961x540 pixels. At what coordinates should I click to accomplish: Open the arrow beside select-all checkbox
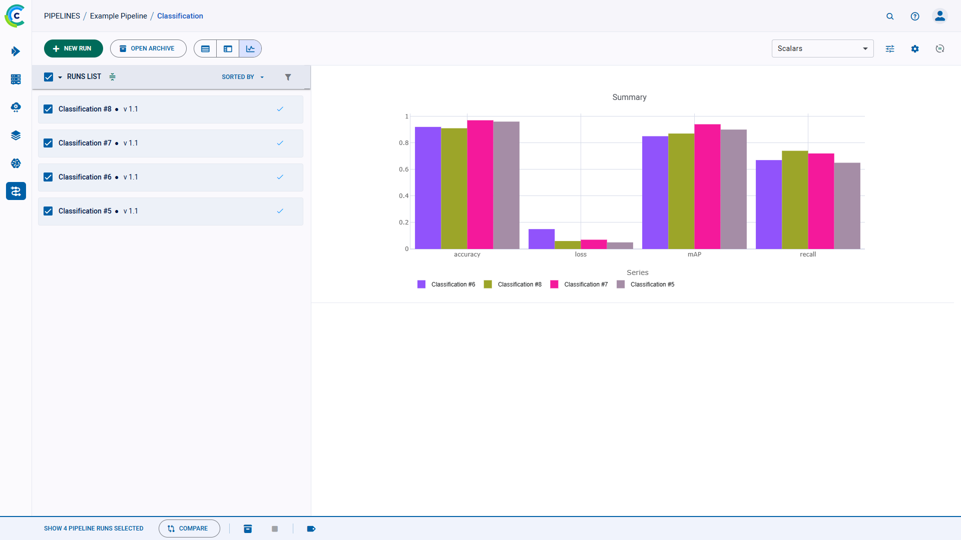click(60, 77)
